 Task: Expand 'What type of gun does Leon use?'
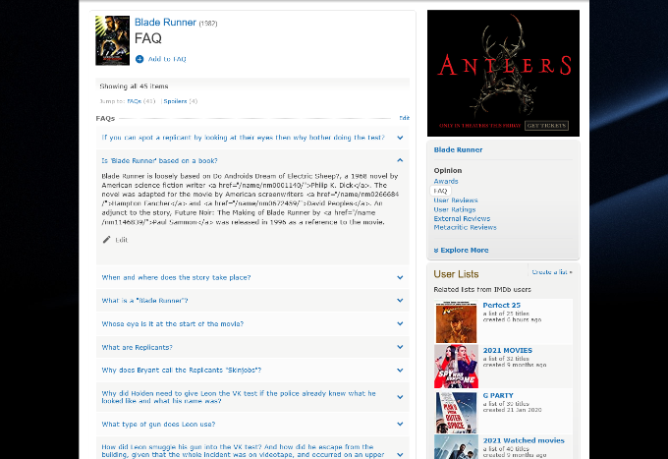400,424
